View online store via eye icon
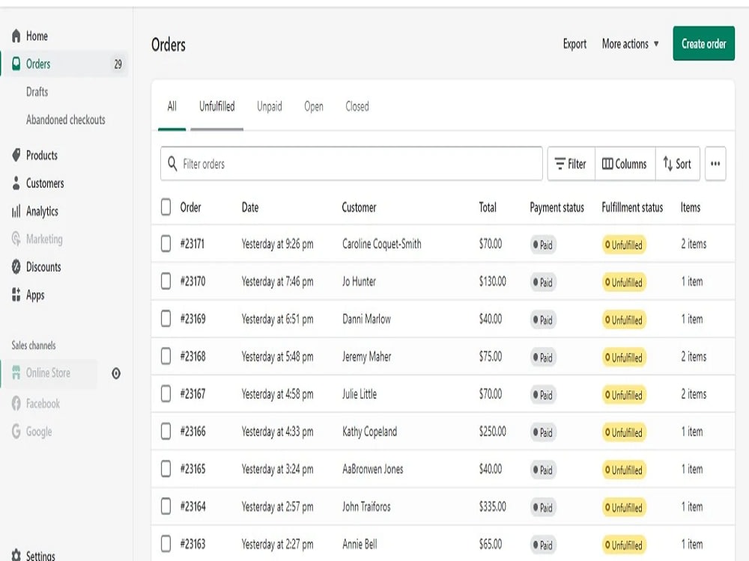The width and height of the screenshot is (749, 561). click(116, 373)
